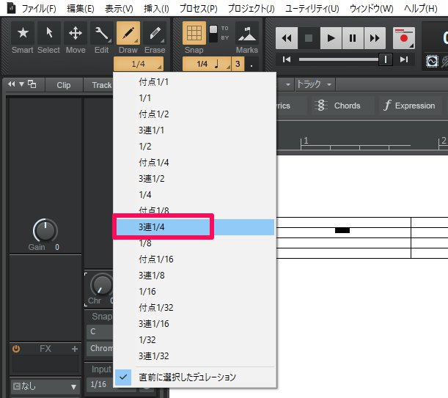Choose 付点1/4 duration
Viewport: 448px width, 398px height.
pos(194,163)
